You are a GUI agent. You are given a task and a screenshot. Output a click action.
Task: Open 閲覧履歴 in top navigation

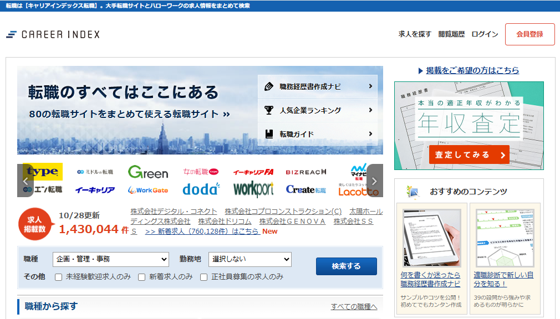451,34
